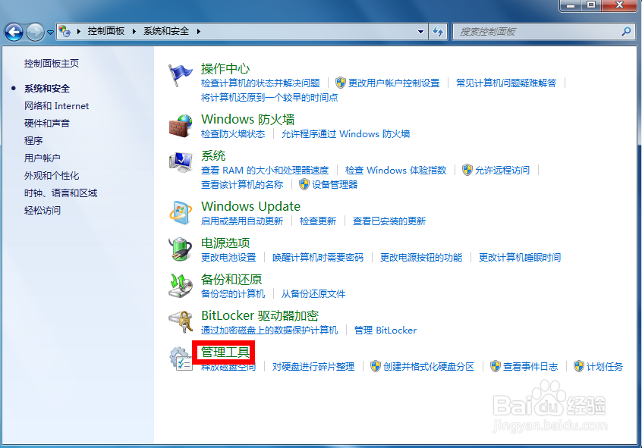
Task: Select 硬件和声音 in sidebar
Action: (x=47, y=123)
